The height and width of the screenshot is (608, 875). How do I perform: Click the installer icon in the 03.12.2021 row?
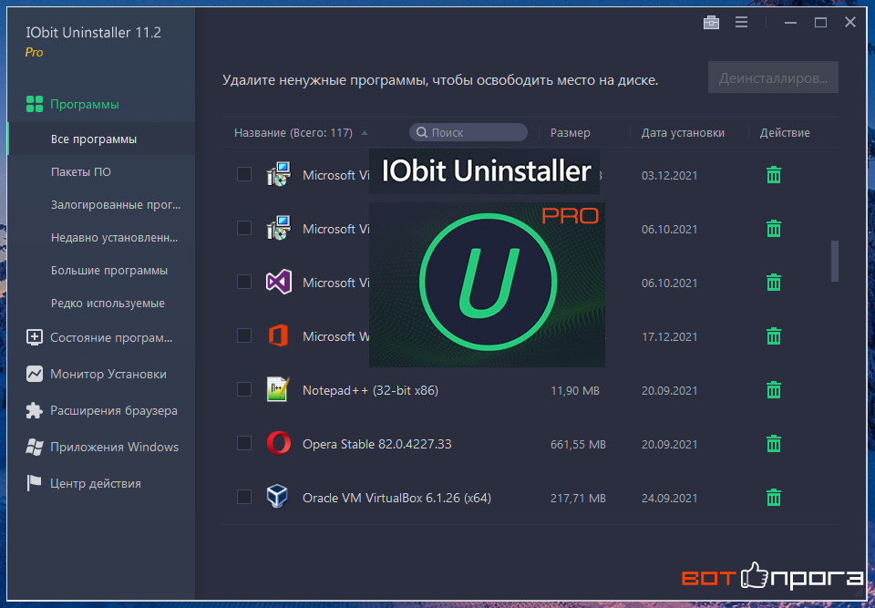(278, 175)
